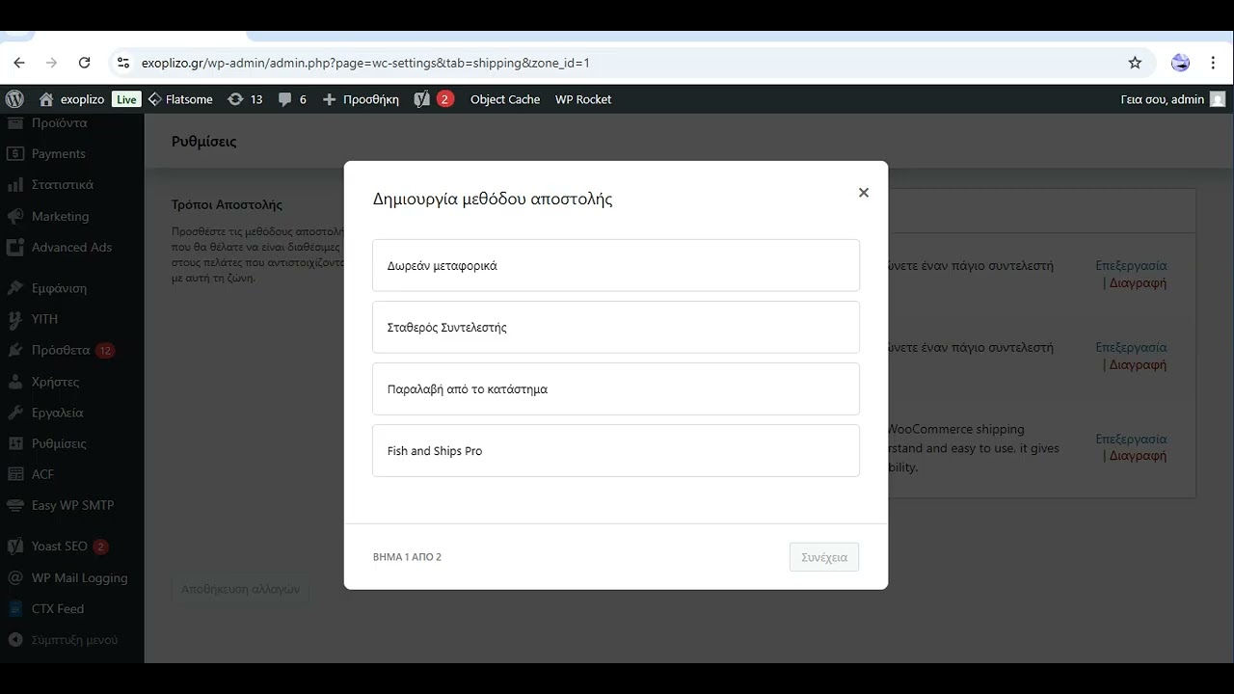Image resolution: width=1234 pixels, height=694 pixels.
Task: Click the browser back arrow
Action: pos(19,63)
